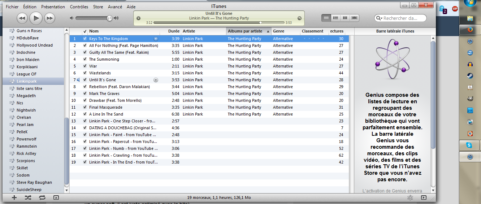The width and height of the screenshot is (481, 204).
Task: Open the Store menu
Action: click(x=98, y=7)
